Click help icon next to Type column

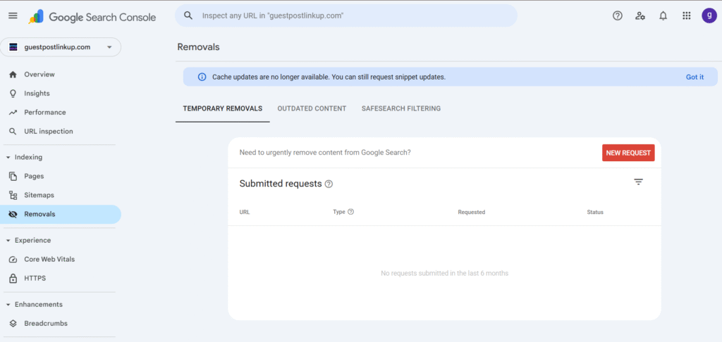351,212
